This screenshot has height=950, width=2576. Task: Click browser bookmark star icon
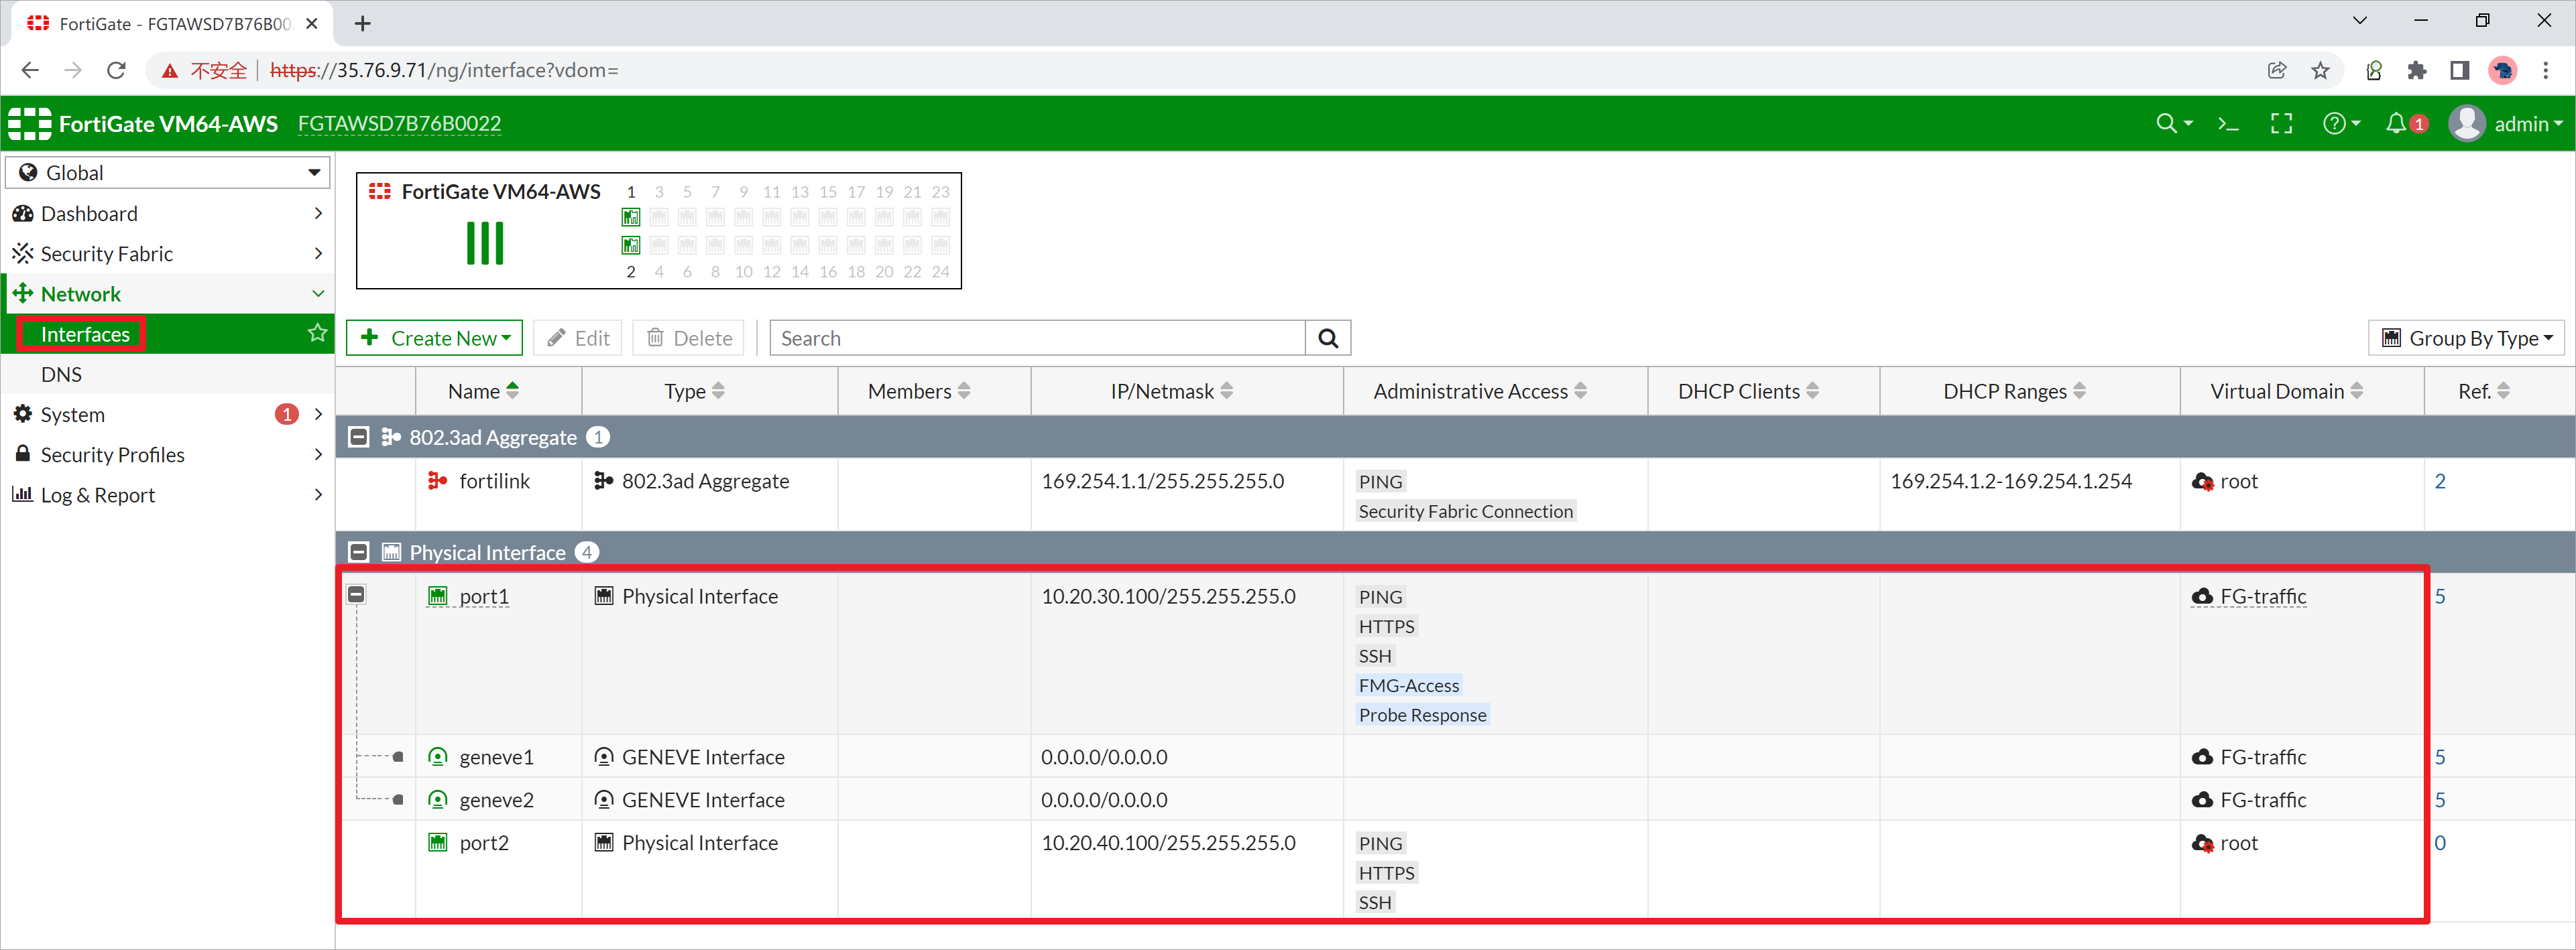(x=2320, y=70)
